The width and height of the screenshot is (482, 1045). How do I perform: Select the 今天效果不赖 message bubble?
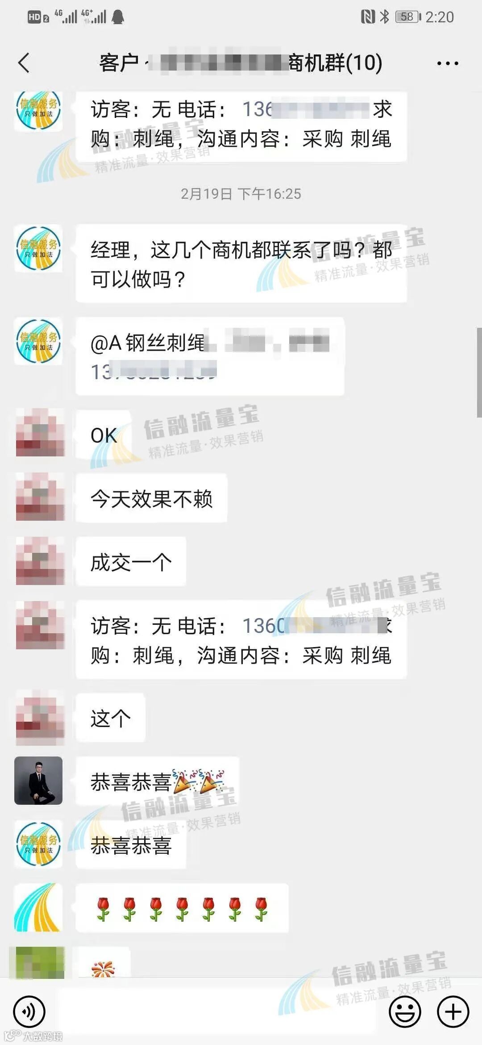point(151,498)
